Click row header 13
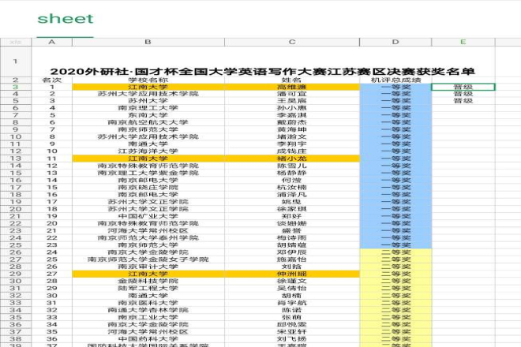 (x=15, y=159)
